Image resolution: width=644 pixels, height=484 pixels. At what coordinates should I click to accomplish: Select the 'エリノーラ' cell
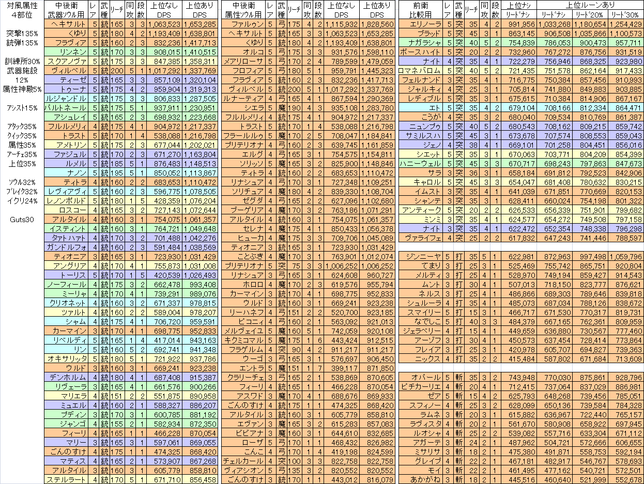(421, 24)
